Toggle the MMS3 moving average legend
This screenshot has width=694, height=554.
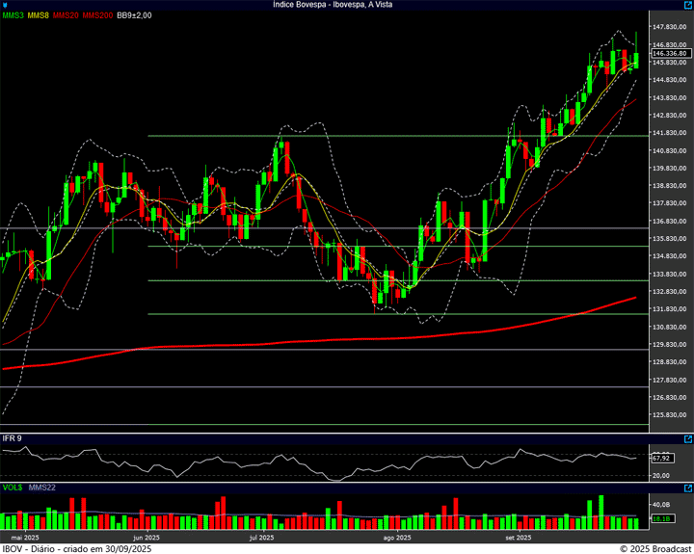(13, 15)
